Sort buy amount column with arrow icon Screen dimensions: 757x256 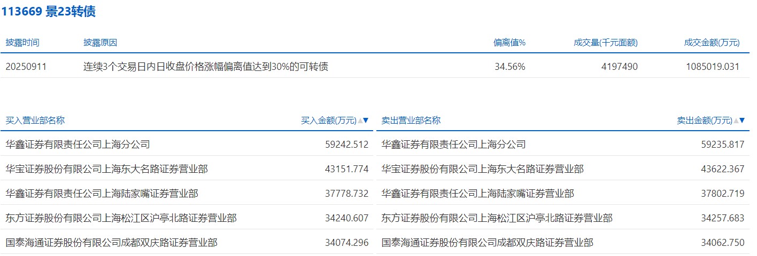tap(363, 121)
